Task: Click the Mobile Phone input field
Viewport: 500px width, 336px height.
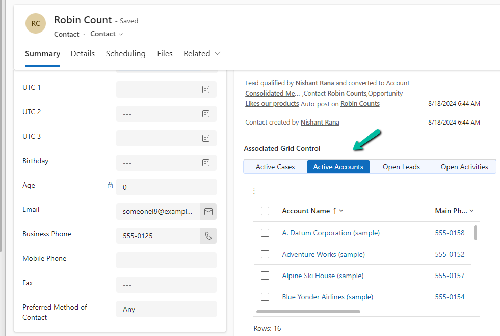Action: click(166, 260)
